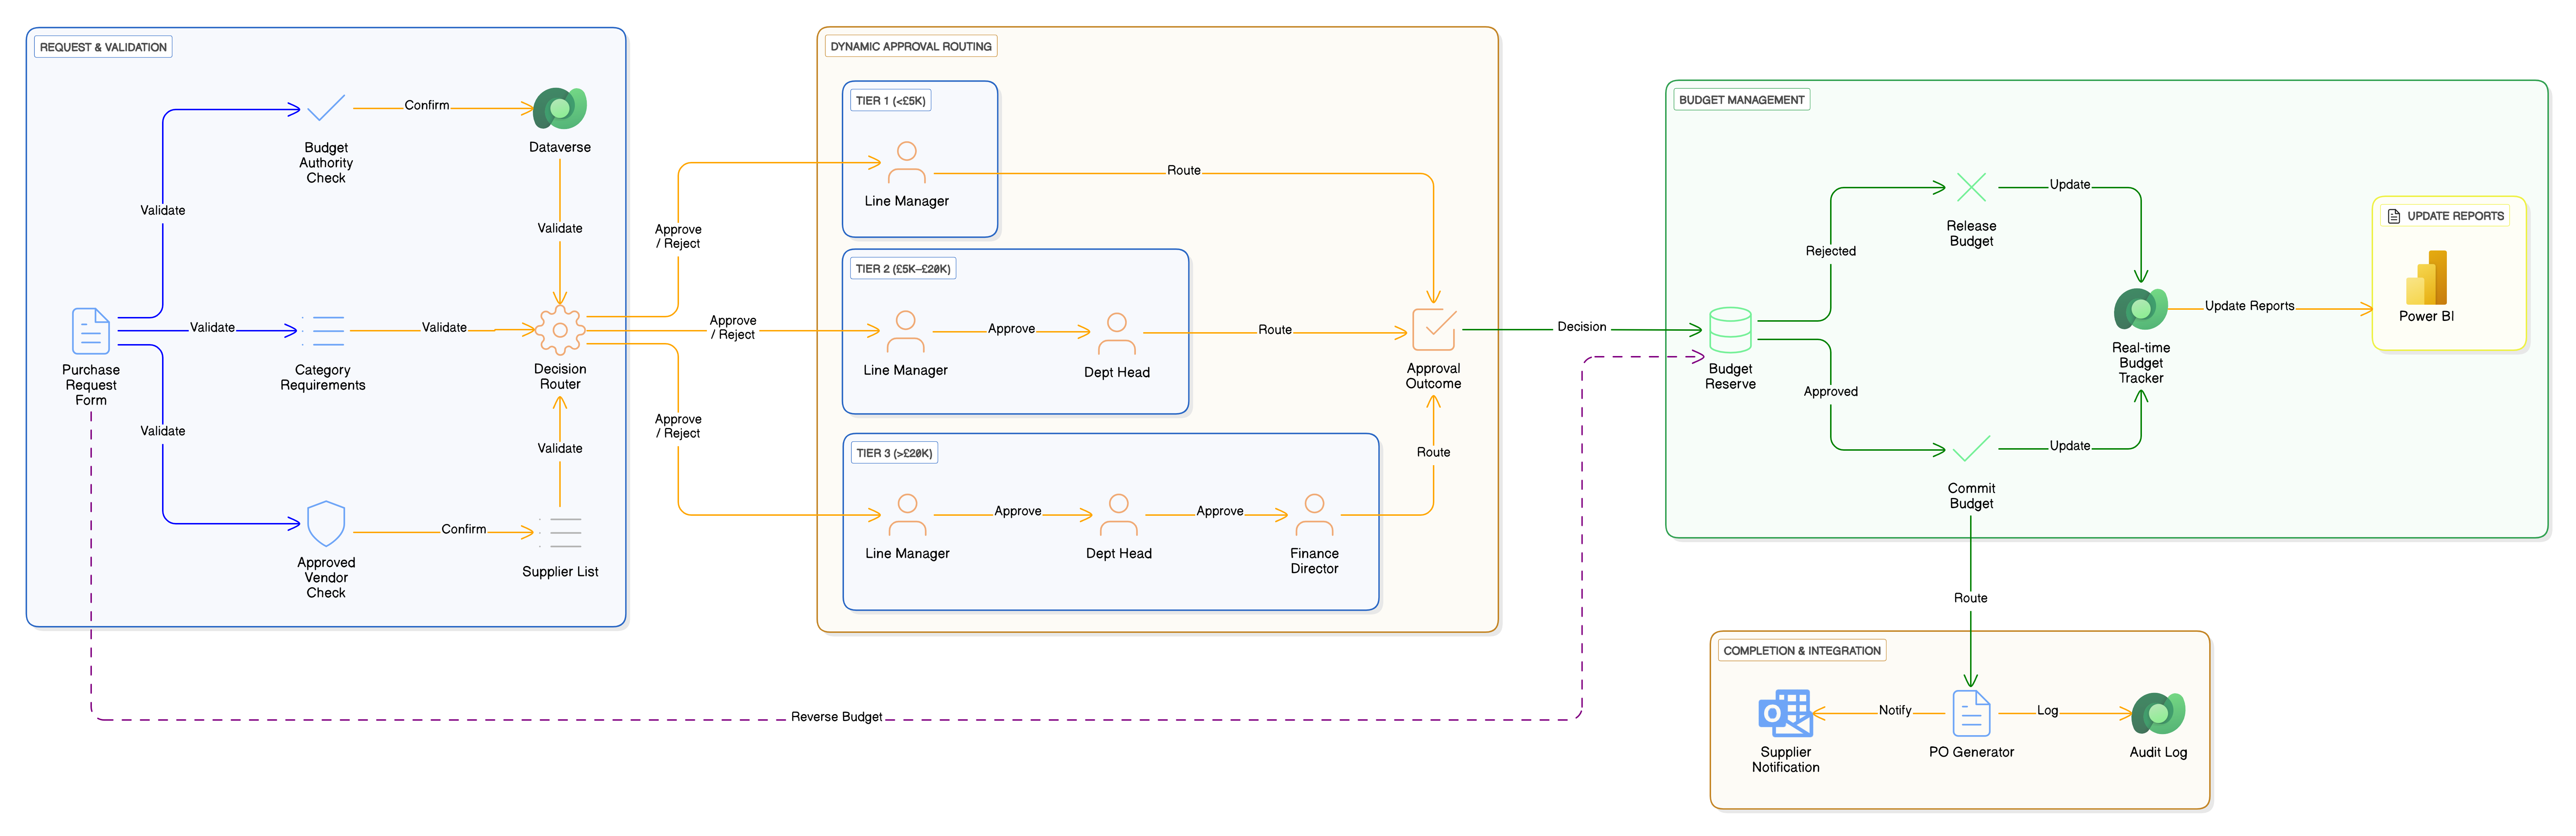Select the Audit Log icon
The image size is (2576, 836).
click(2158, 713)
